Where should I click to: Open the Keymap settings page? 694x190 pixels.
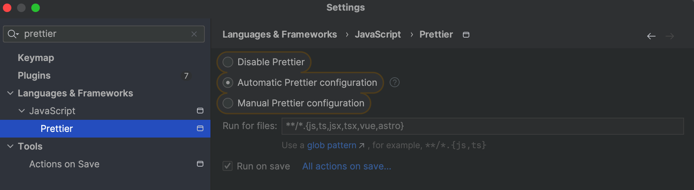point(36,58)
